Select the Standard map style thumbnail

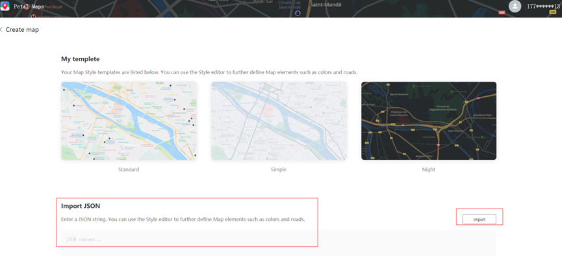129,121
